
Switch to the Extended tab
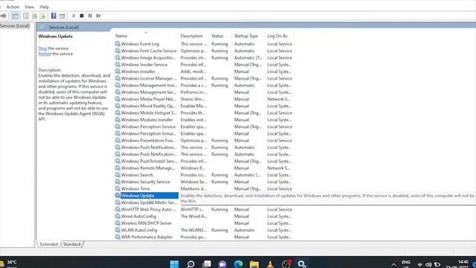48,244
